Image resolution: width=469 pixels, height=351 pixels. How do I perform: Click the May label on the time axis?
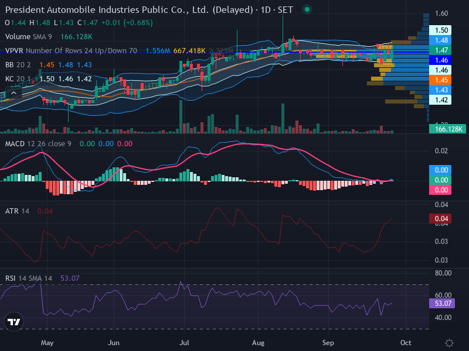pos(47,343)
